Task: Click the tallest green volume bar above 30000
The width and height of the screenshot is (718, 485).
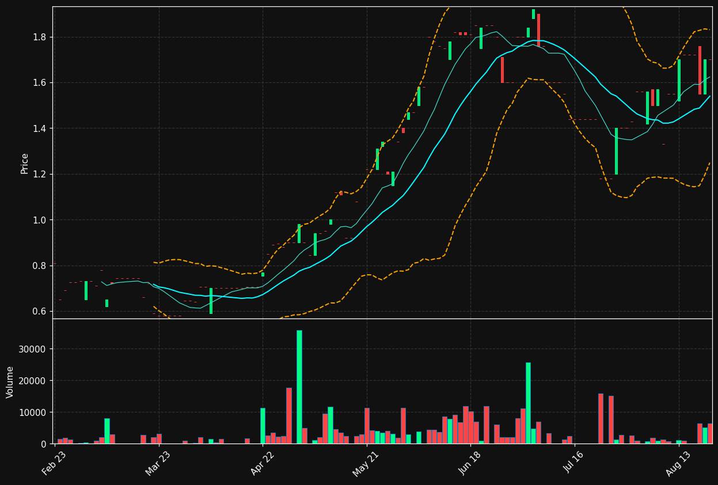Action: tap(299, 387)
